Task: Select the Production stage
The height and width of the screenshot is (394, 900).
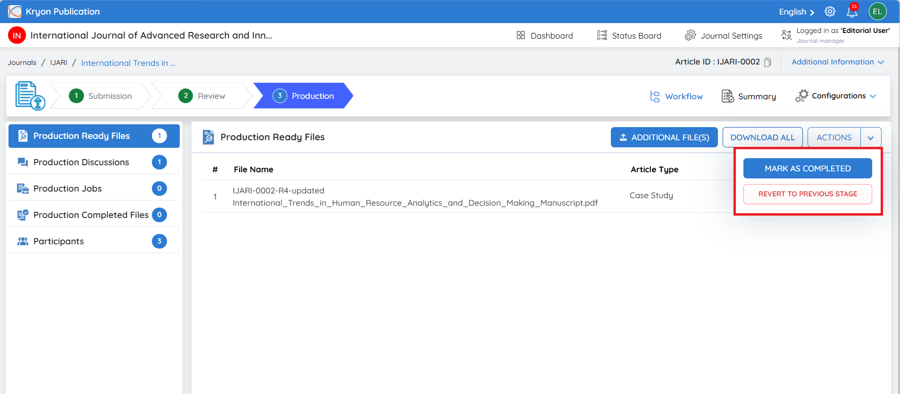Action: coord(303,96)
